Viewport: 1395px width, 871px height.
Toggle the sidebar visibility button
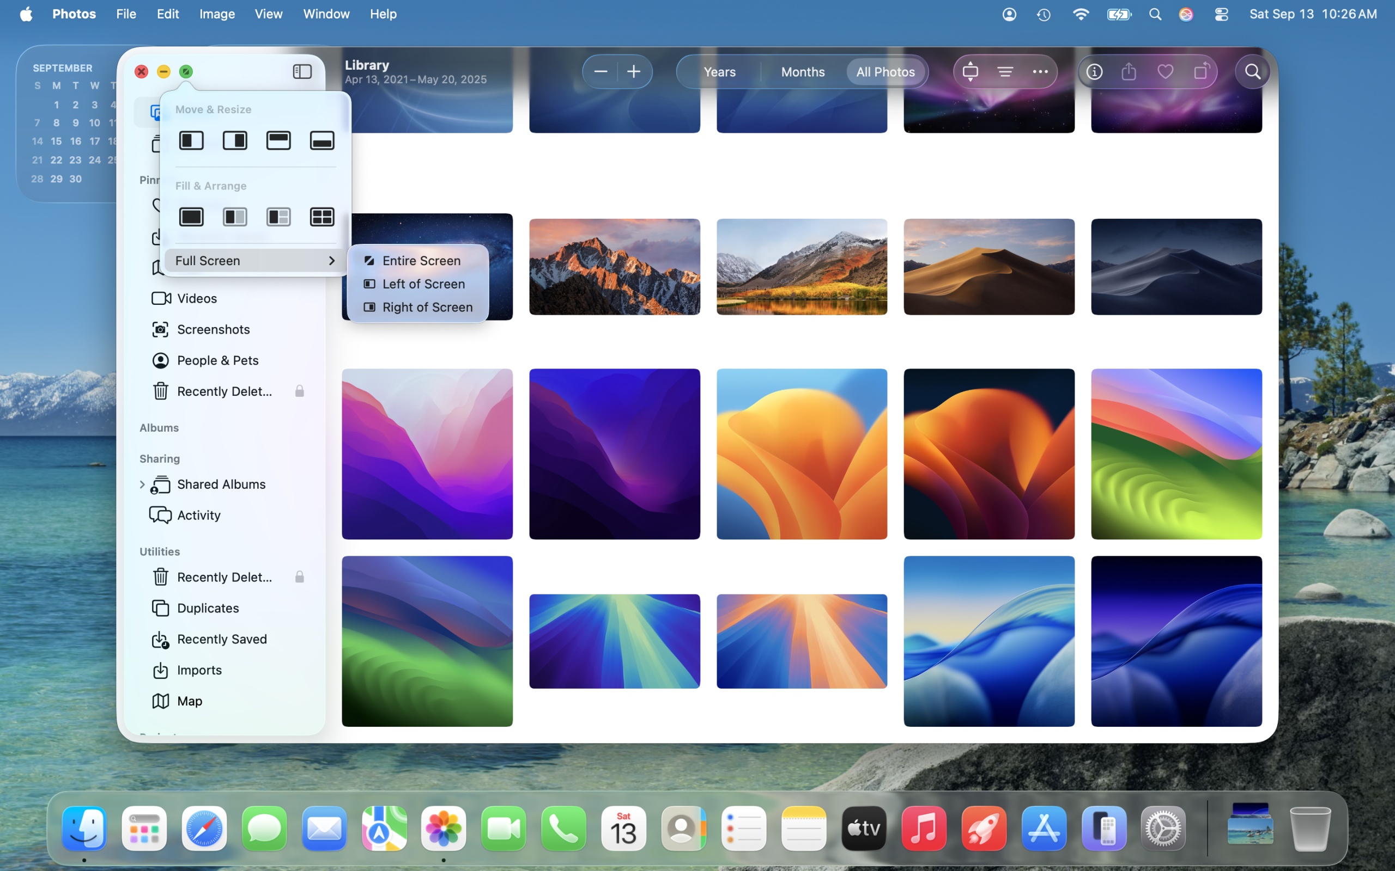tap(302, 71)
